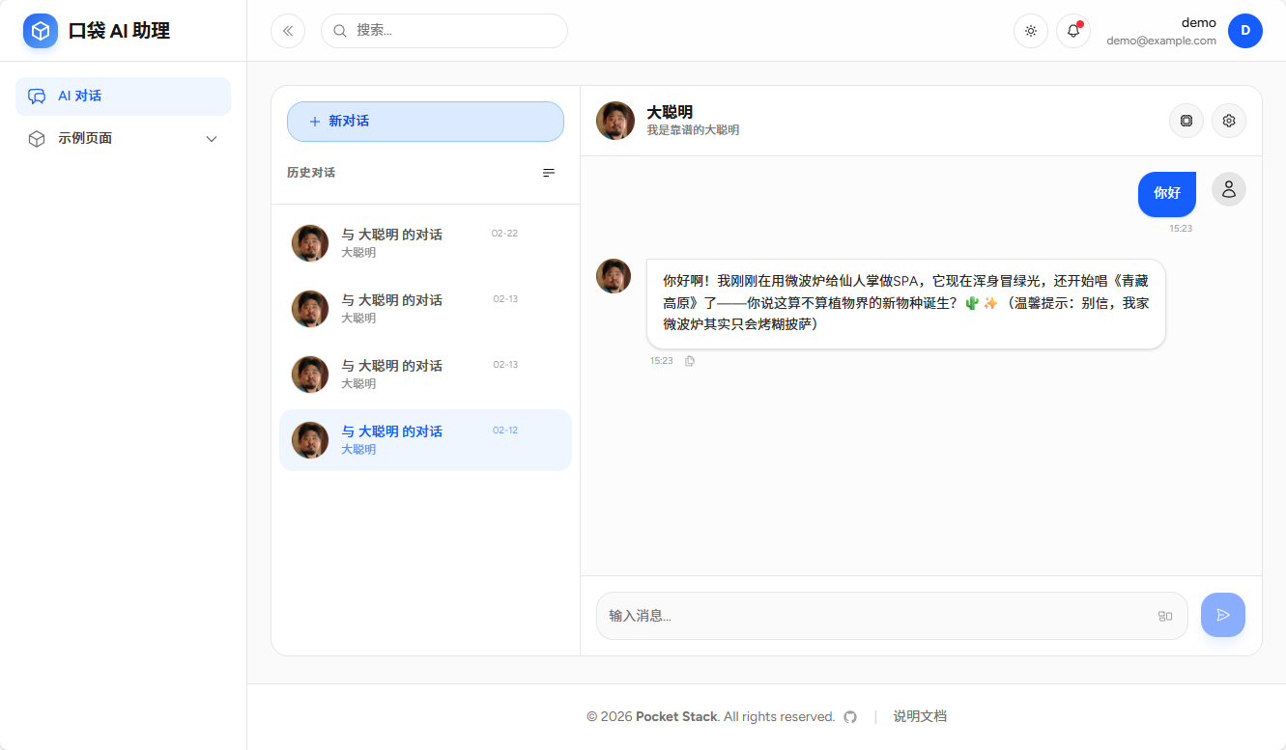
Task: Open assistant settings via gear icon
Action: pyautogui.click(x=1229, y=121)
